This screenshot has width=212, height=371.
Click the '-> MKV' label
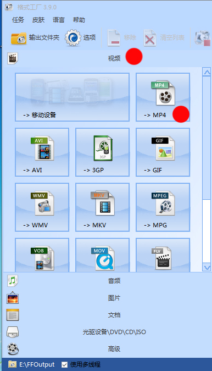95,225
